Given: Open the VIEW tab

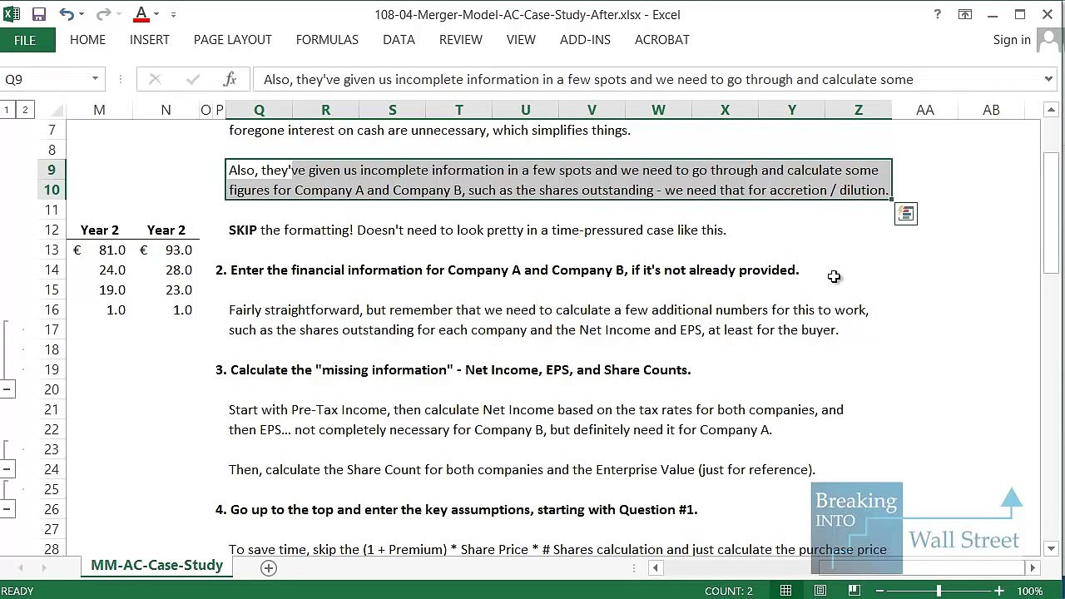Looking at the screenshot, I should 521,40.
